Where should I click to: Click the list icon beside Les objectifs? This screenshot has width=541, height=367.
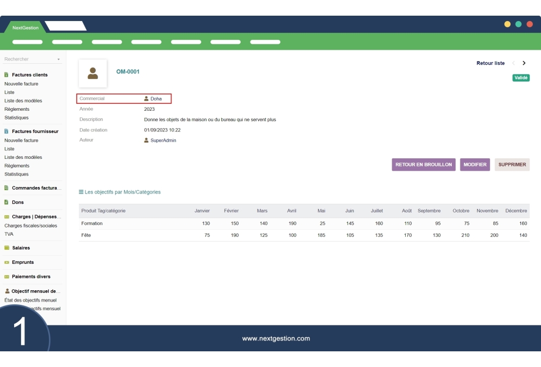(x=82, y=192)
